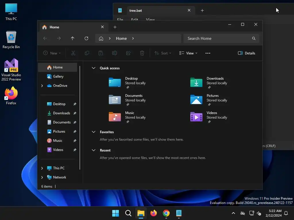Expand Network in the navigation pane

click(42, 177)
